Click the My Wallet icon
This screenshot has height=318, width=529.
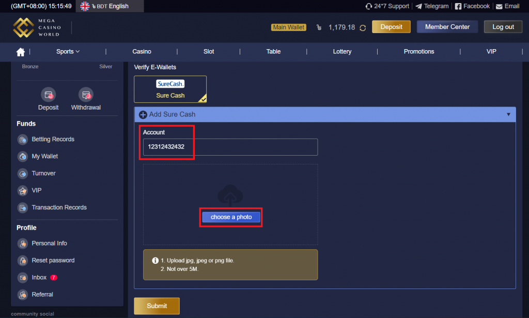[x=23, y=156]
